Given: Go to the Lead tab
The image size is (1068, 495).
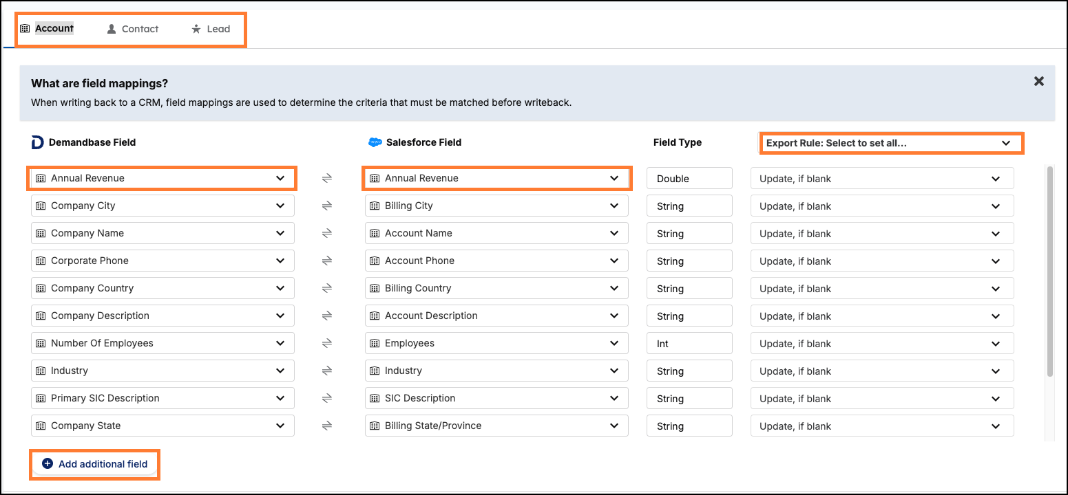Looking at the screenshot, I should click(211, 29).
